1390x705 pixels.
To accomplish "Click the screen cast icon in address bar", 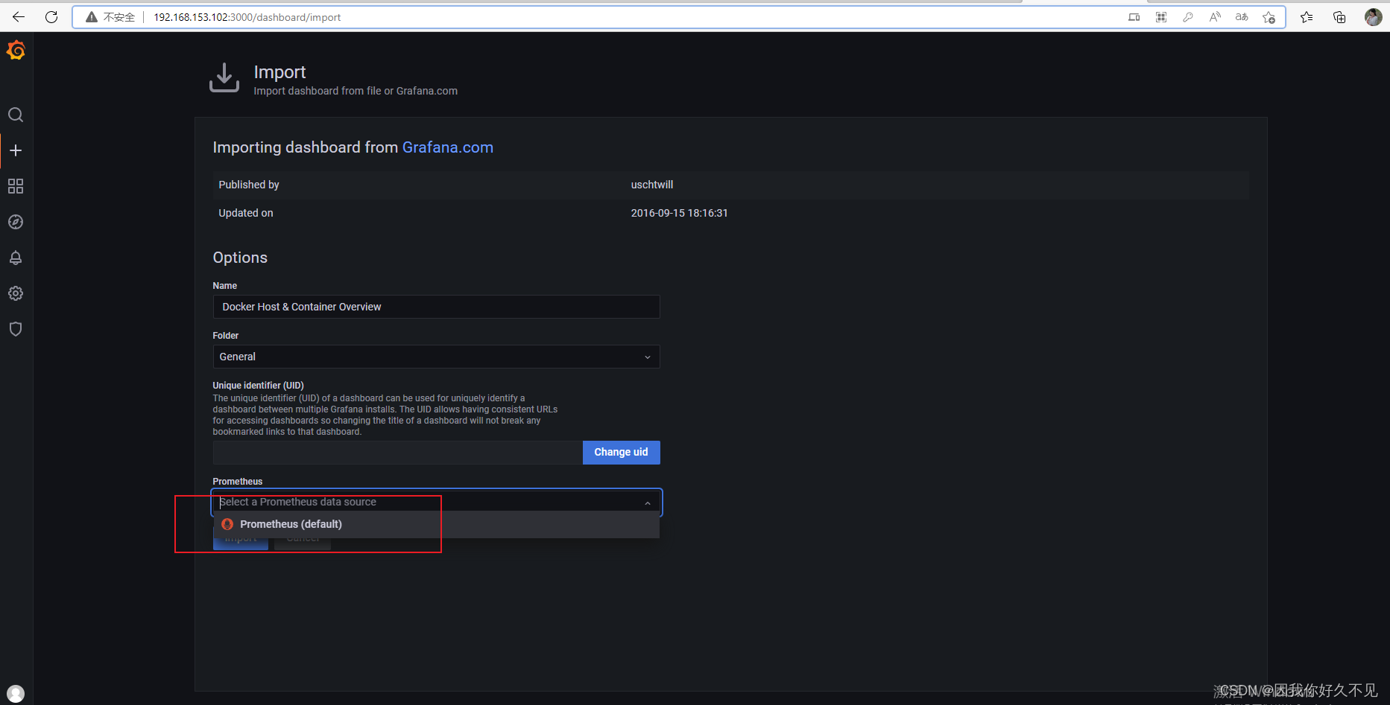I will click(1134, 17).
